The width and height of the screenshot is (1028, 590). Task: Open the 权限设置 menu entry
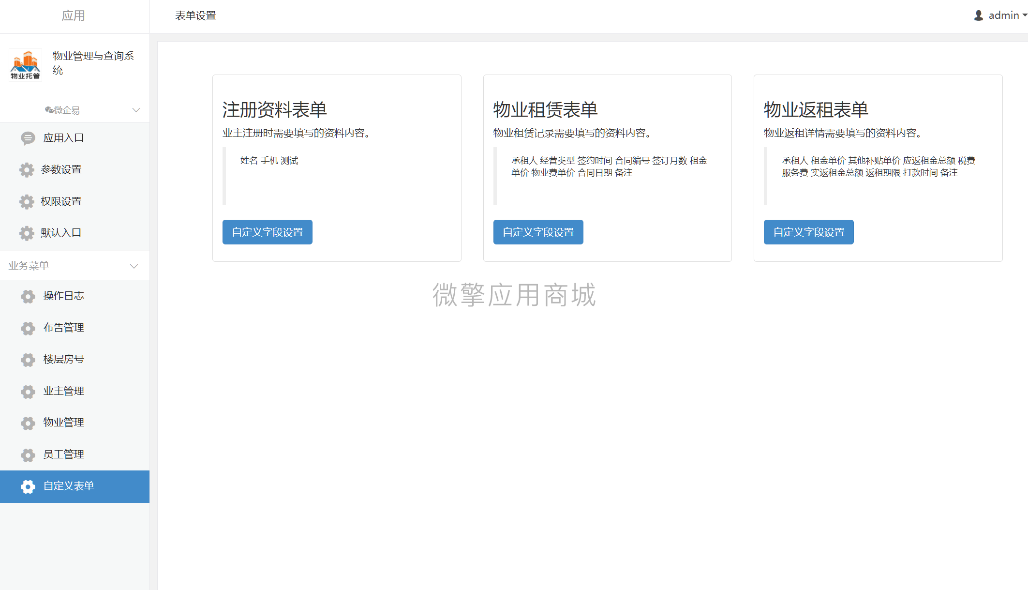tap(74, 202)
